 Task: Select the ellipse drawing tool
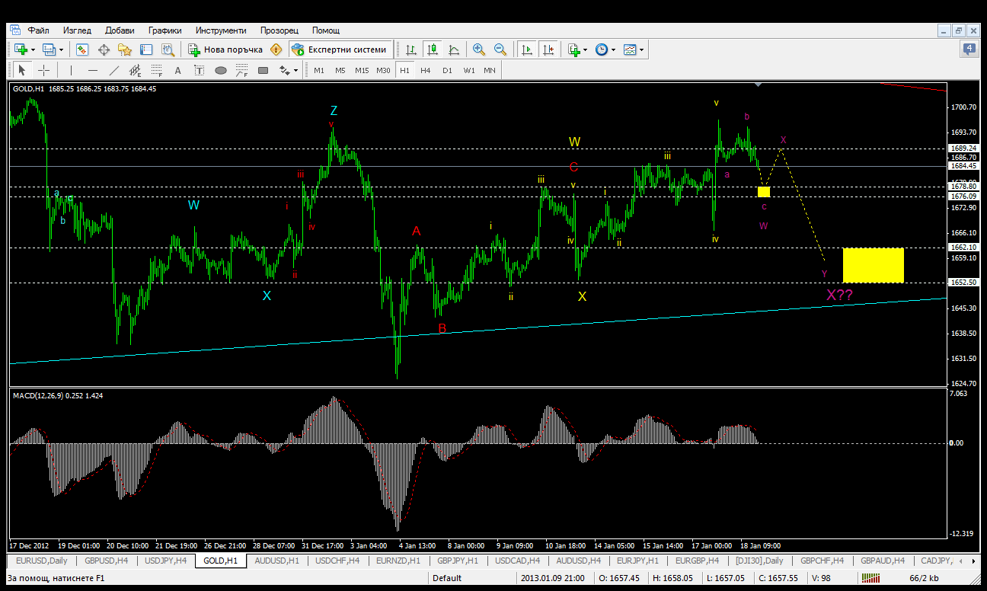pos(221,70)
